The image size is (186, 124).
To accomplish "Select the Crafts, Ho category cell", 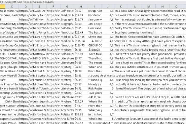I will (x=67, y=123).
